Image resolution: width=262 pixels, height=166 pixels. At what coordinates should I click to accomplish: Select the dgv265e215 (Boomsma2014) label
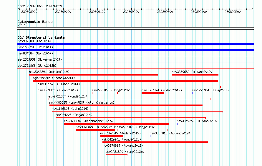(54, 78)
